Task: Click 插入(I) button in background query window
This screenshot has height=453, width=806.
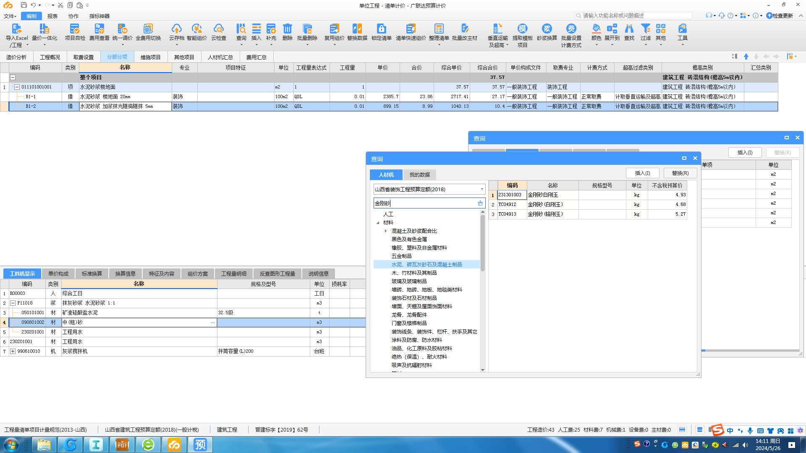Action: [745, 152]
